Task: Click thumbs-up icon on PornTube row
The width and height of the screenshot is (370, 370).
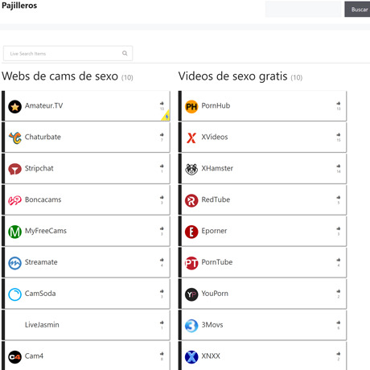Action: tap(339, 260)
